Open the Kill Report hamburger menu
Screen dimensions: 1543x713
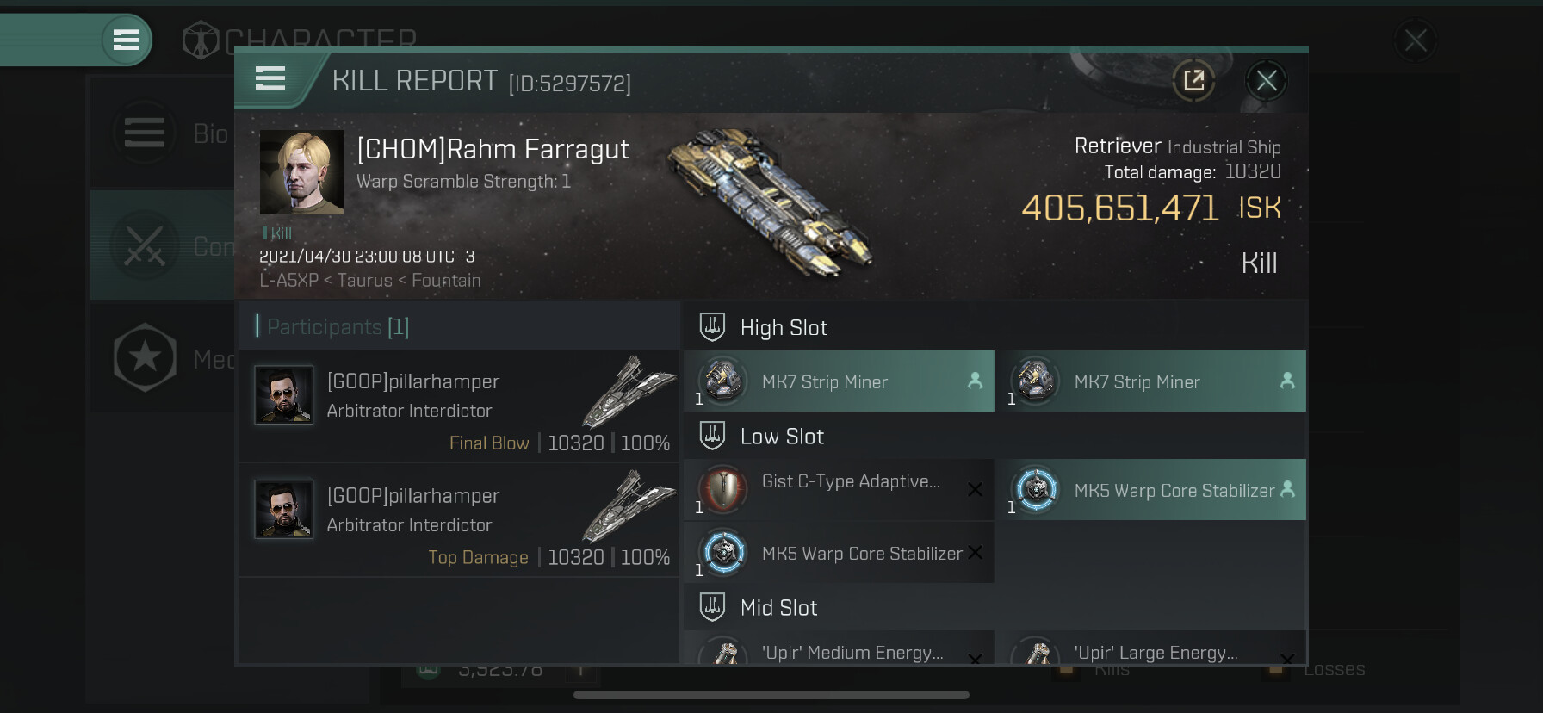click(270, 79)
